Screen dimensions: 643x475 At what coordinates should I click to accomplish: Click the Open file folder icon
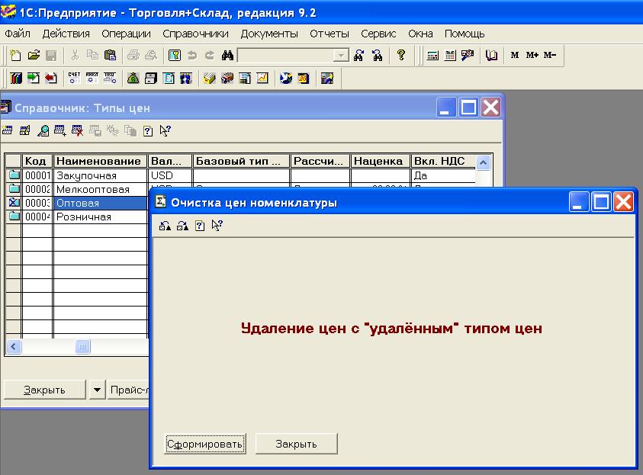34,56
